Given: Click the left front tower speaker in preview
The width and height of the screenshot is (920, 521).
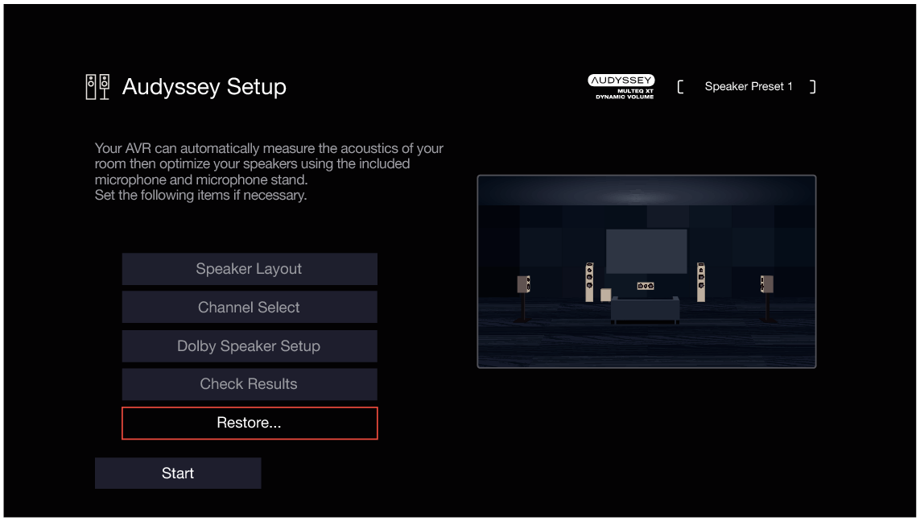Looking at the screenshot, I should click(590, 282).
